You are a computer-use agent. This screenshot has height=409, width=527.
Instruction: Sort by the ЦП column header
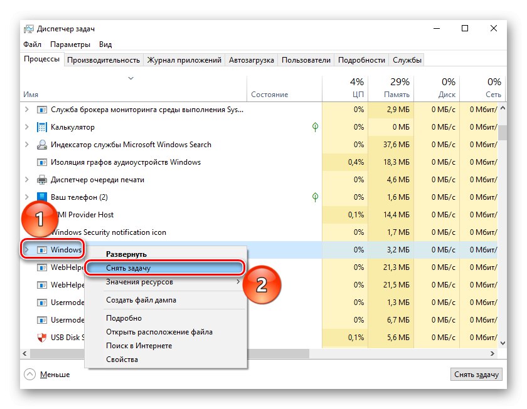click(345, 88)
